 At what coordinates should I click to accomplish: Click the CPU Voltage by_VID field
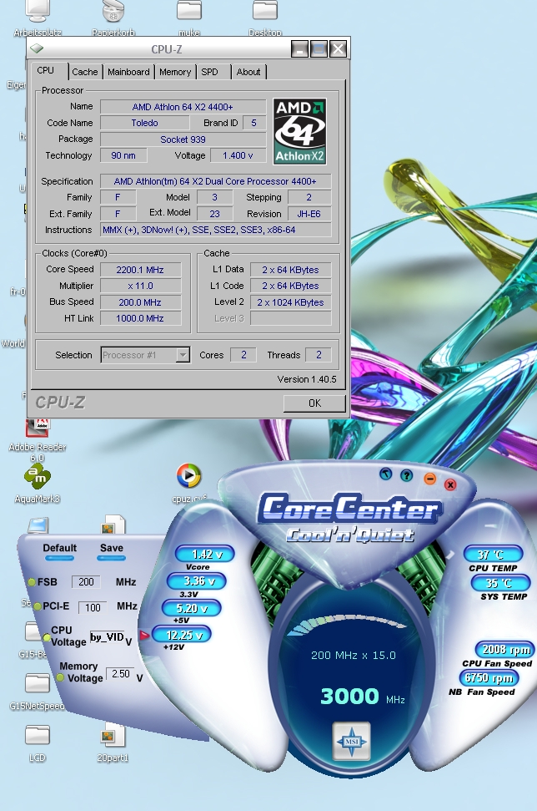108,637
